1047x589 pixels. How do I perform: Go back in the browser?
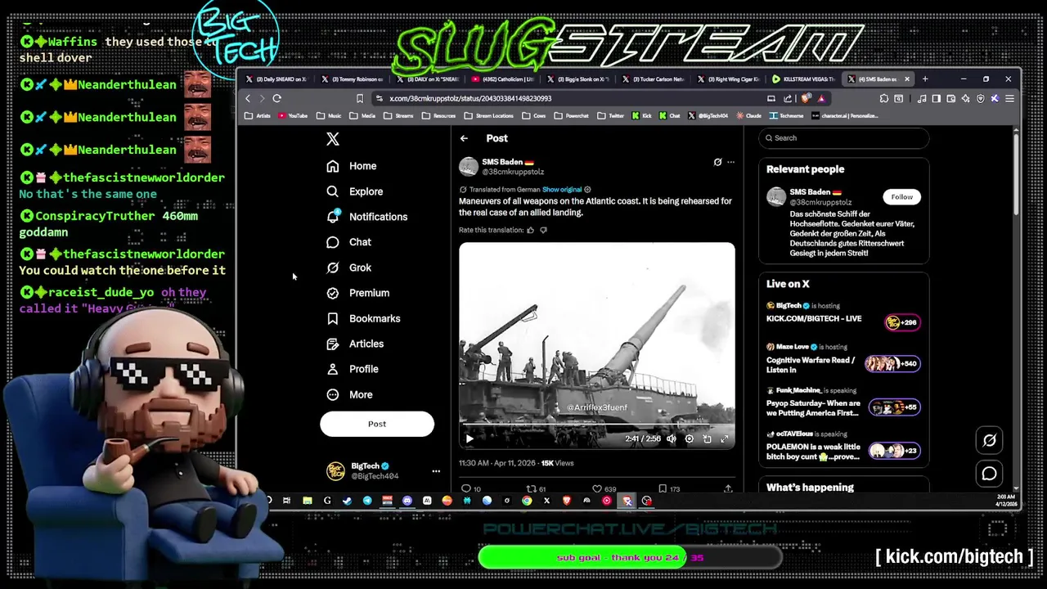click(248, 98)
